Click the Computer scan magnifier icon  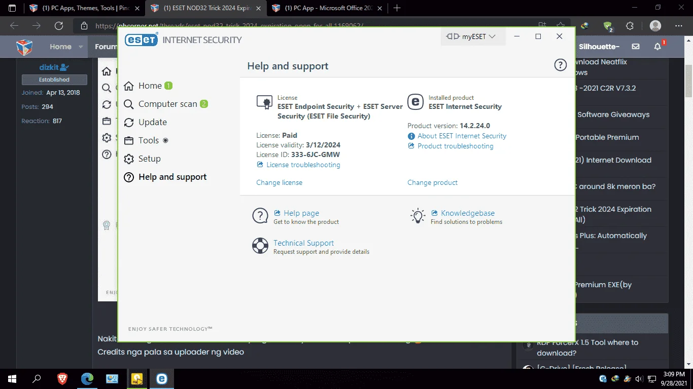(129, 104)
